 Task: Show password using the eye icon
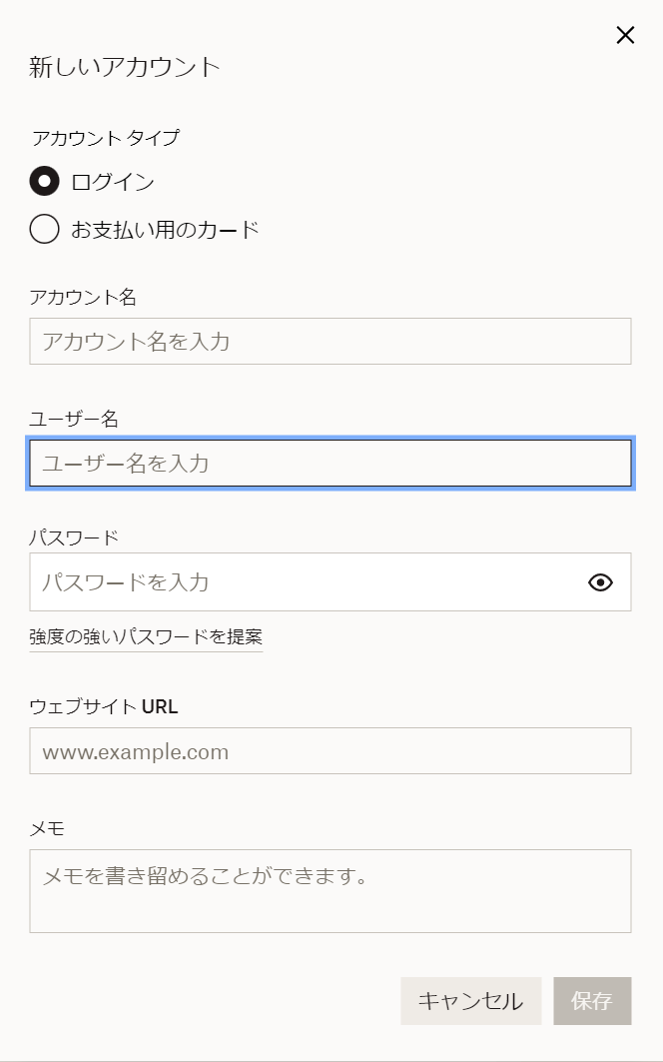pyautogui.click(x=600, y=582)
